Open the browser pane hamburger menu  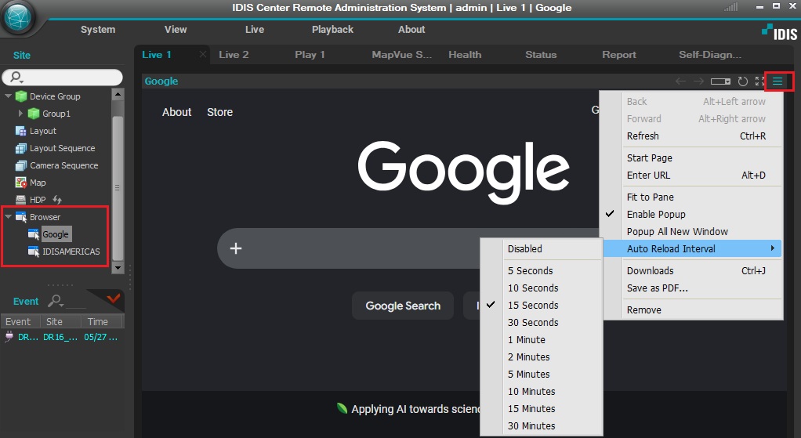(x=777, y=81)
